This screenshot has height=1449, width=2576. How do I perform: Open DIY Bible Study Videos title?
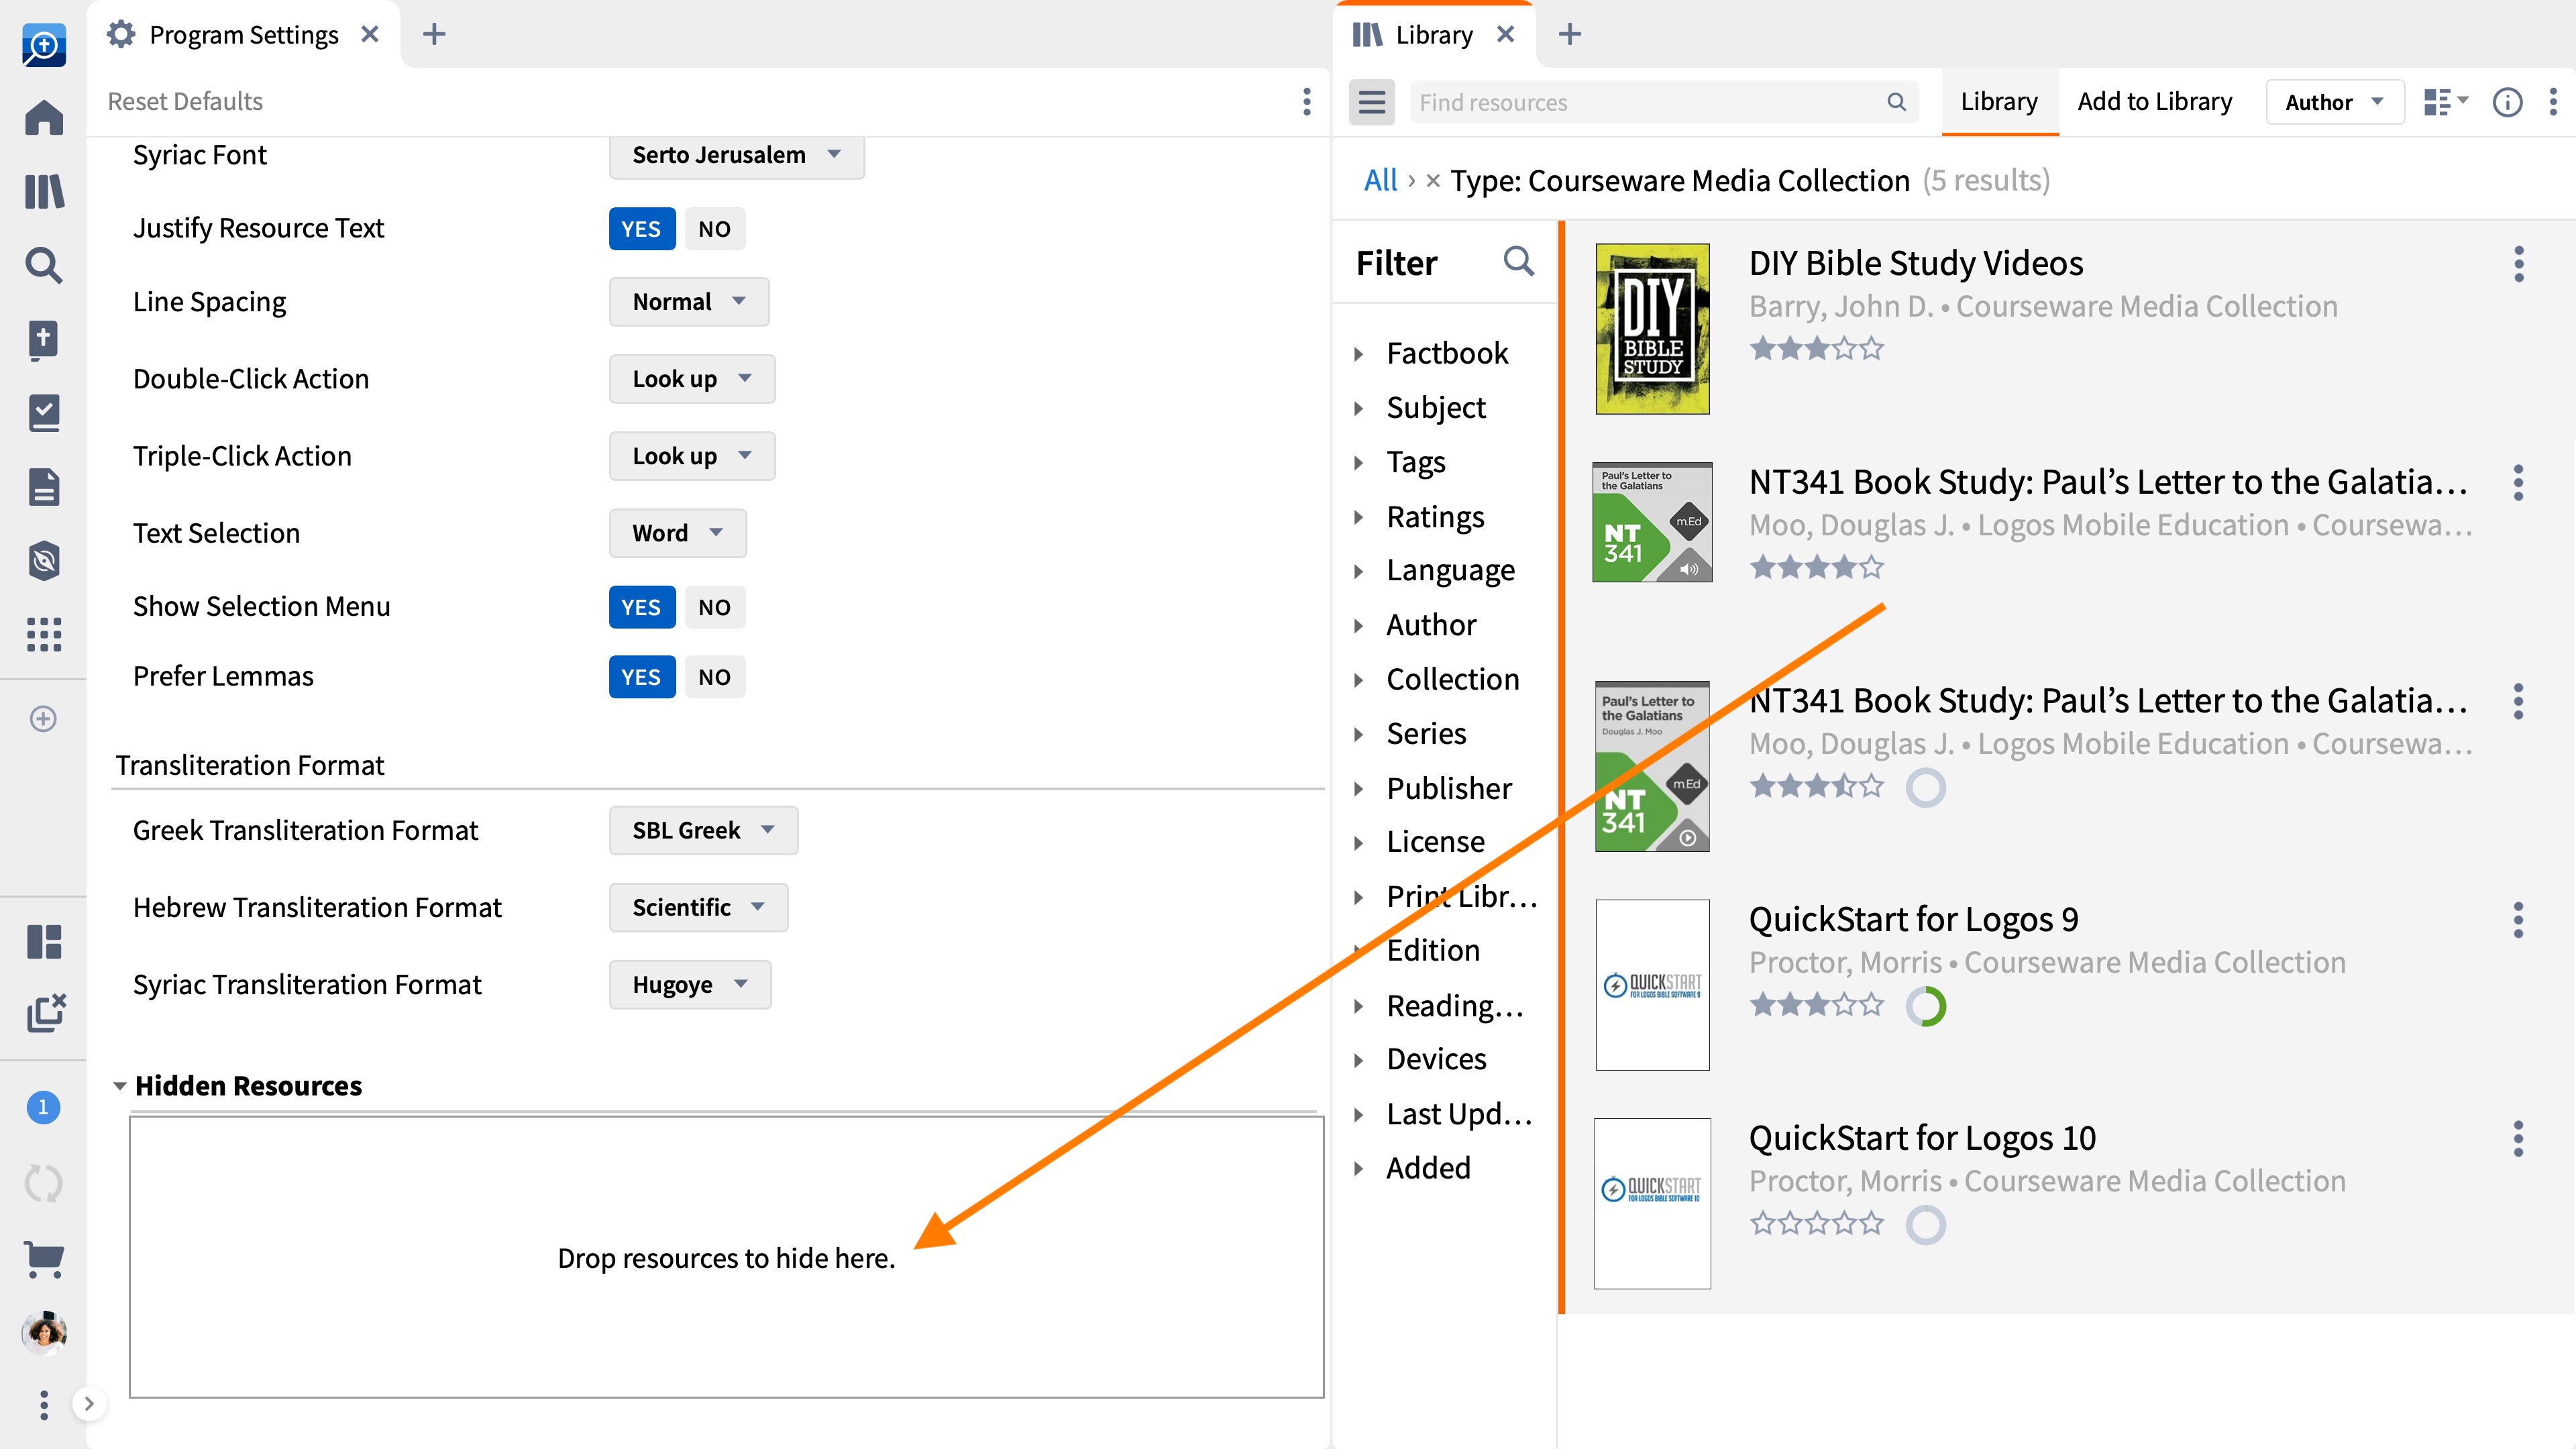(1915, 263)
